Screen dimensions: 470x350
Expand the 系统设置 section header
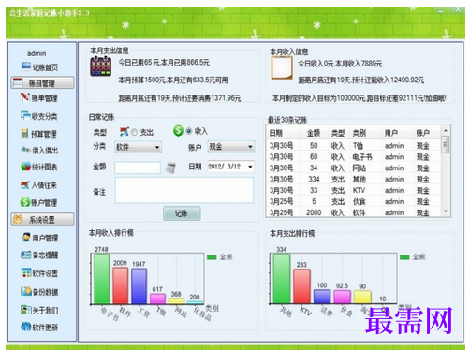pos(42,219)
